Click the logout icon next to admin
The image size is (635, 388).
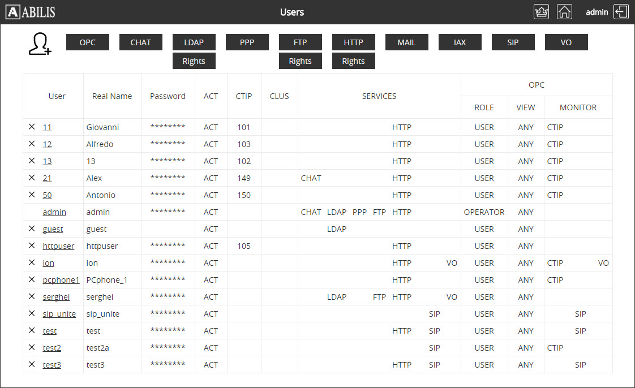point(621,12)
